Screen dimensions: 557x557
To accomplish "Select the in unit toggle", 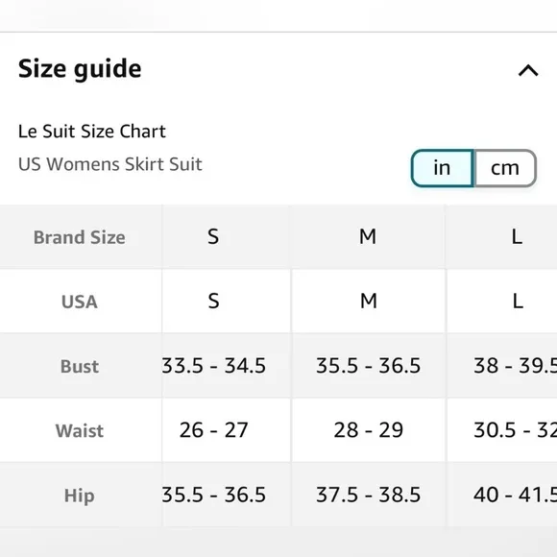I will [443, 168].
